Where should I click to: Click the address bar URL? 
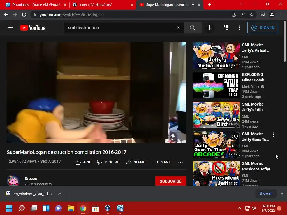pos(71,15)
